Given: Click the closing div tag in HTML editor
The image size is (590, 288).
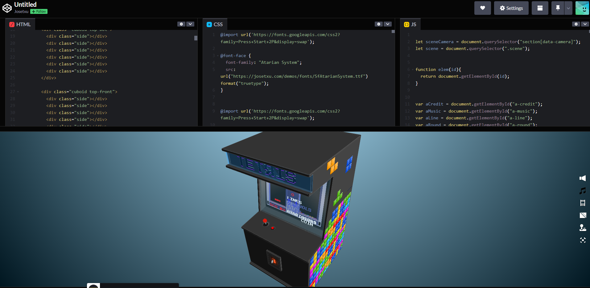Looking at the screenshot, I should click(x=49, y=78).
